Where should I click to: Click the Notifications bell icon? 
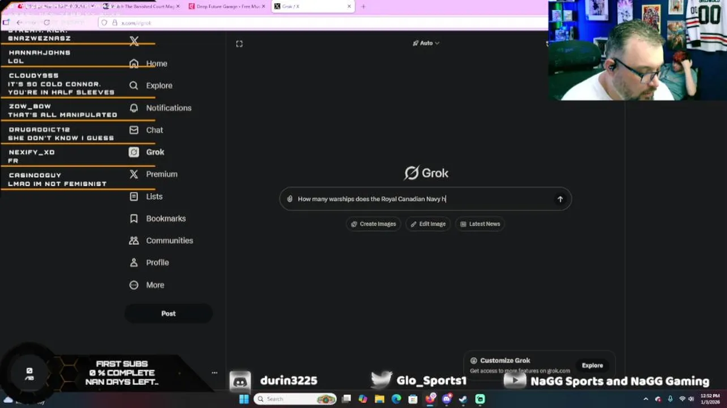(134, 108)
